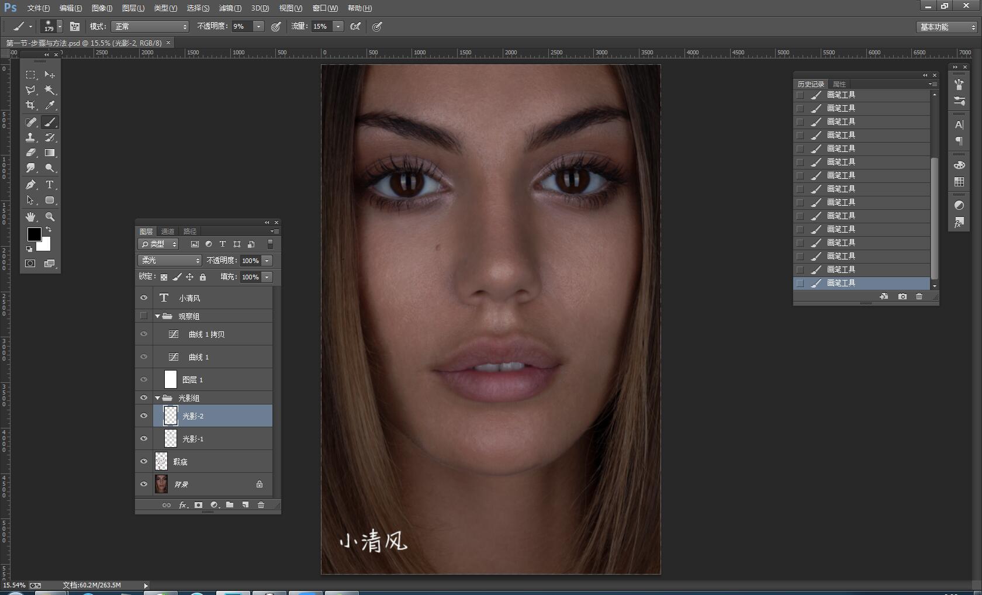Select the Magic Wand tool
The width and height of the screenshot is (982, 595).
point(50,90)
